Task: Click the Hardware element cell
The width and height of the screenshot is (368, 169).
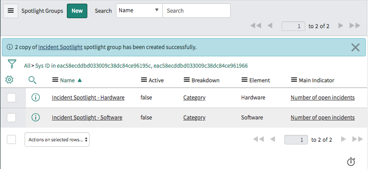Action: click(253, 98)
